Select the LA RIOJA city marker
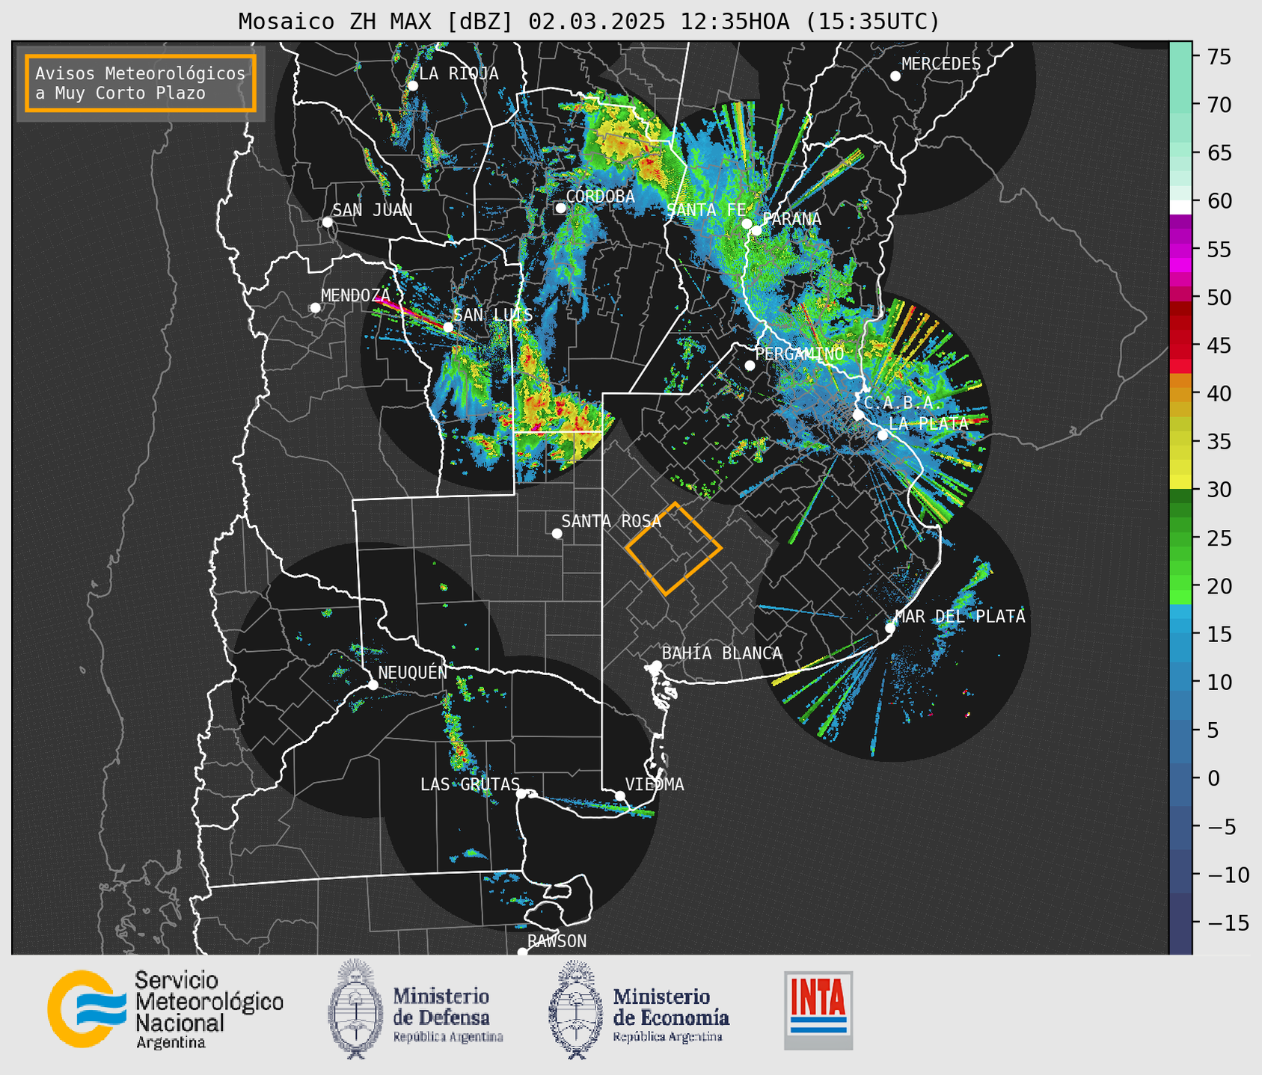This screenshot has width=1262, height=1075. tap(412, 86)
